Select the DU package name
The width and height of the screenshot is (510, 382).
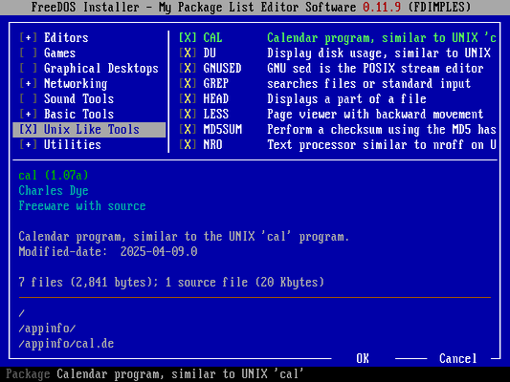(x=210, y=53)
